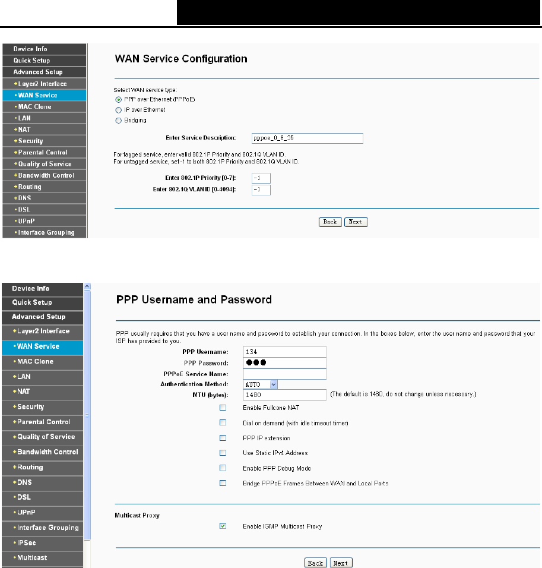Expand Bandwidth Control in PPP Username page sidebar
542x568 pixels.
coord(42,453)
